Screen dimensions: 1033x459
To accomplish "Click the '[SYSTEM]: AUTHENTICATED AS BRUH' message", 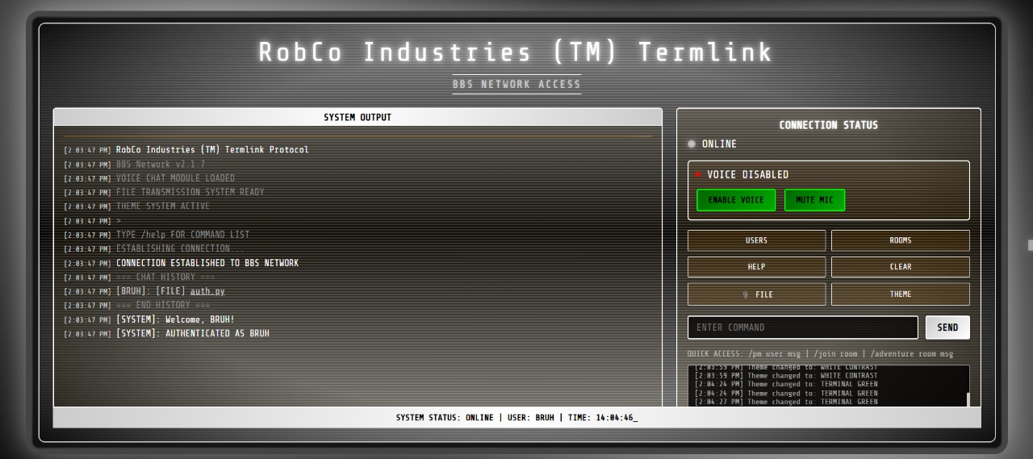I will (193, 333).
